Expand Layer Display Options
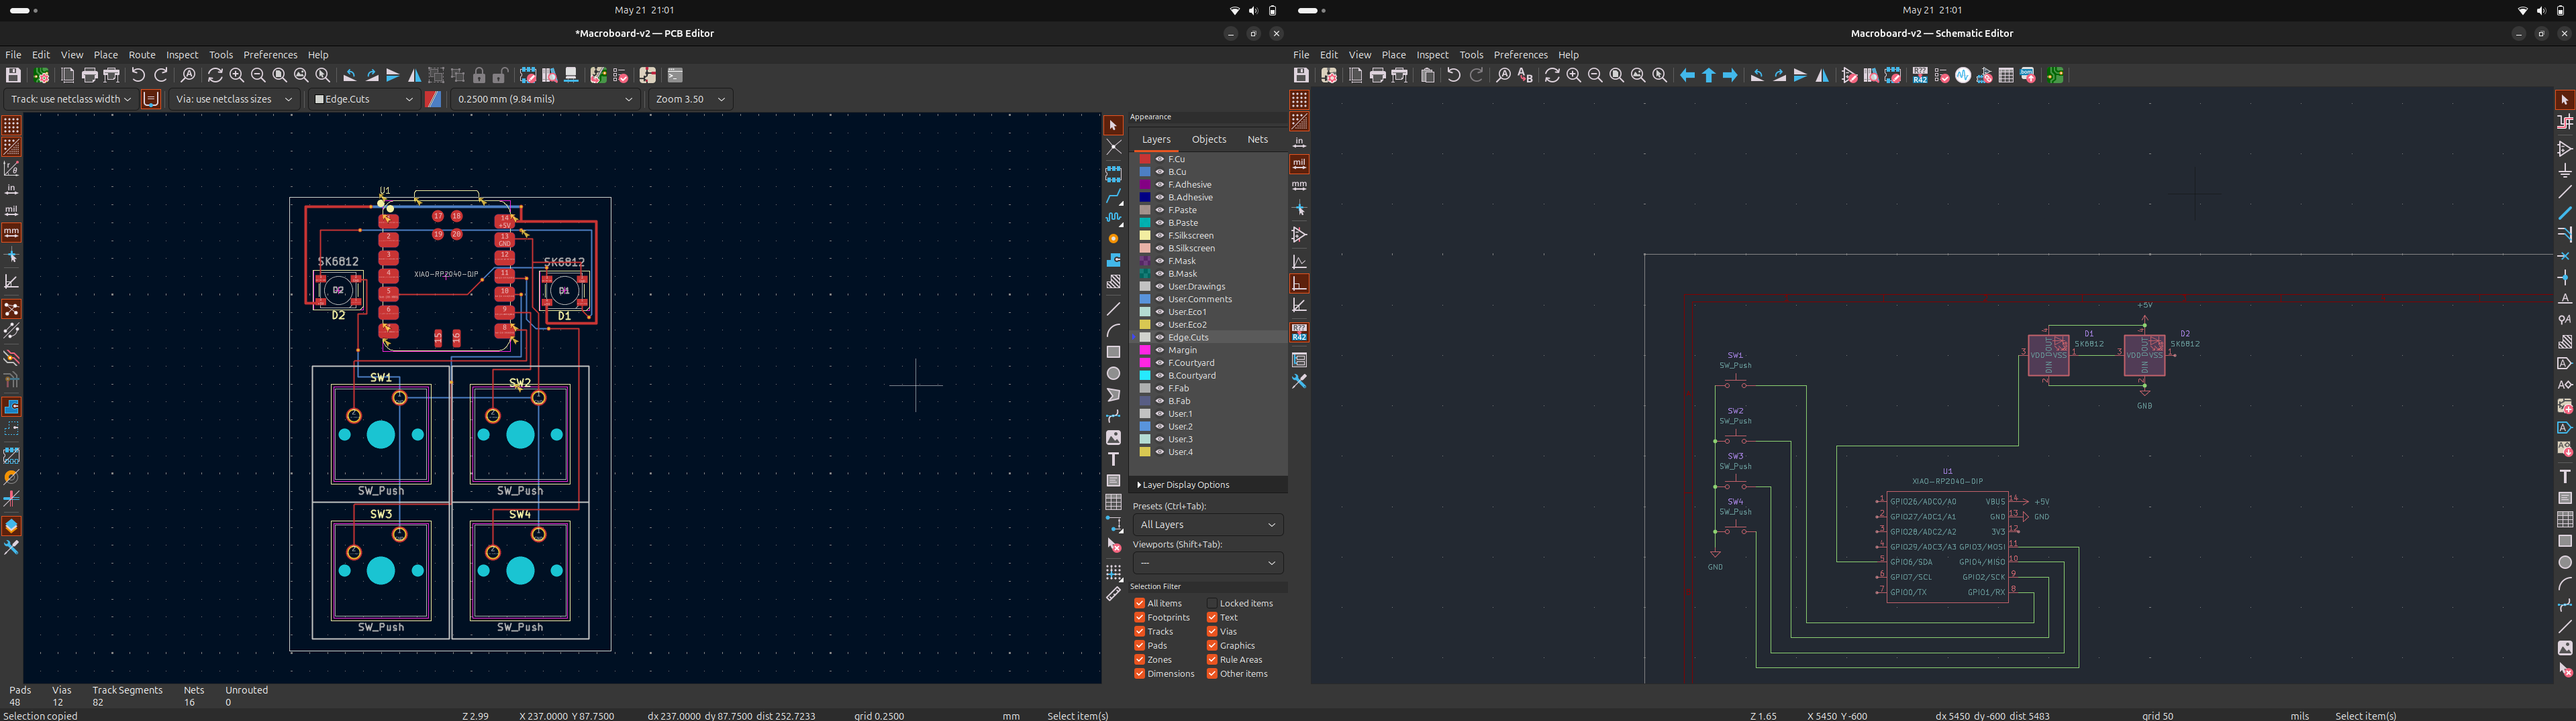2576x721 pixels. pos(1183,484)
